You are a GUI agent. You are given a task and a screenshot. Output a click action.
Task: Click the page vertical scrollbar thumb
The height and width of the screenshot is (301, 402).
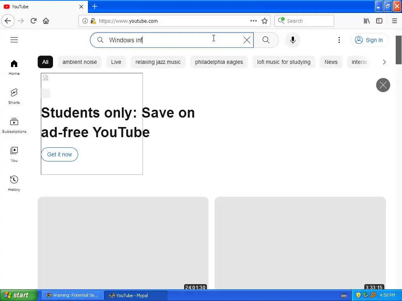pos(399,50)
